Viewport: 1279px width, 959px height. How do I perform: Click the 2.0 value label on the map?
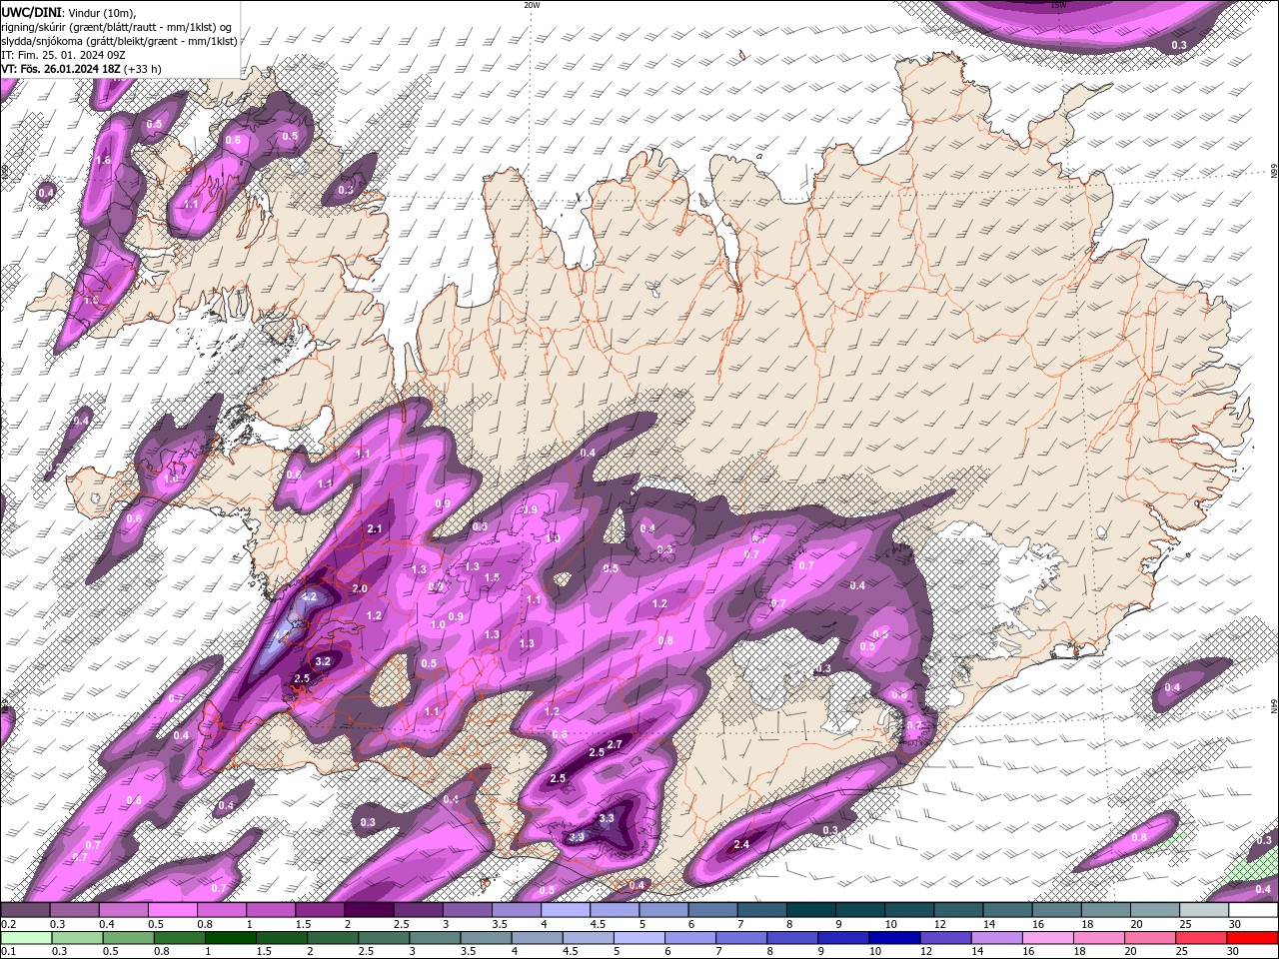tap(360, 588)
